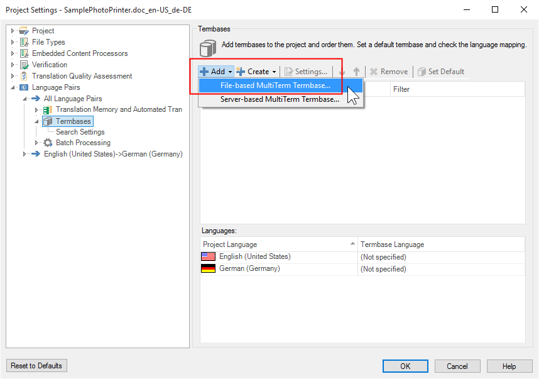Click Reset to Defaults button

(36, 366)
